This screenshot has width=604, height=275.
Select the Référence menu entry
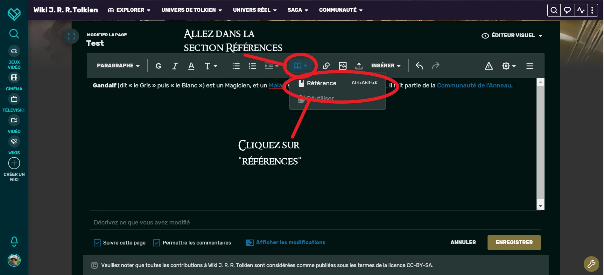[x=337, y=83]
